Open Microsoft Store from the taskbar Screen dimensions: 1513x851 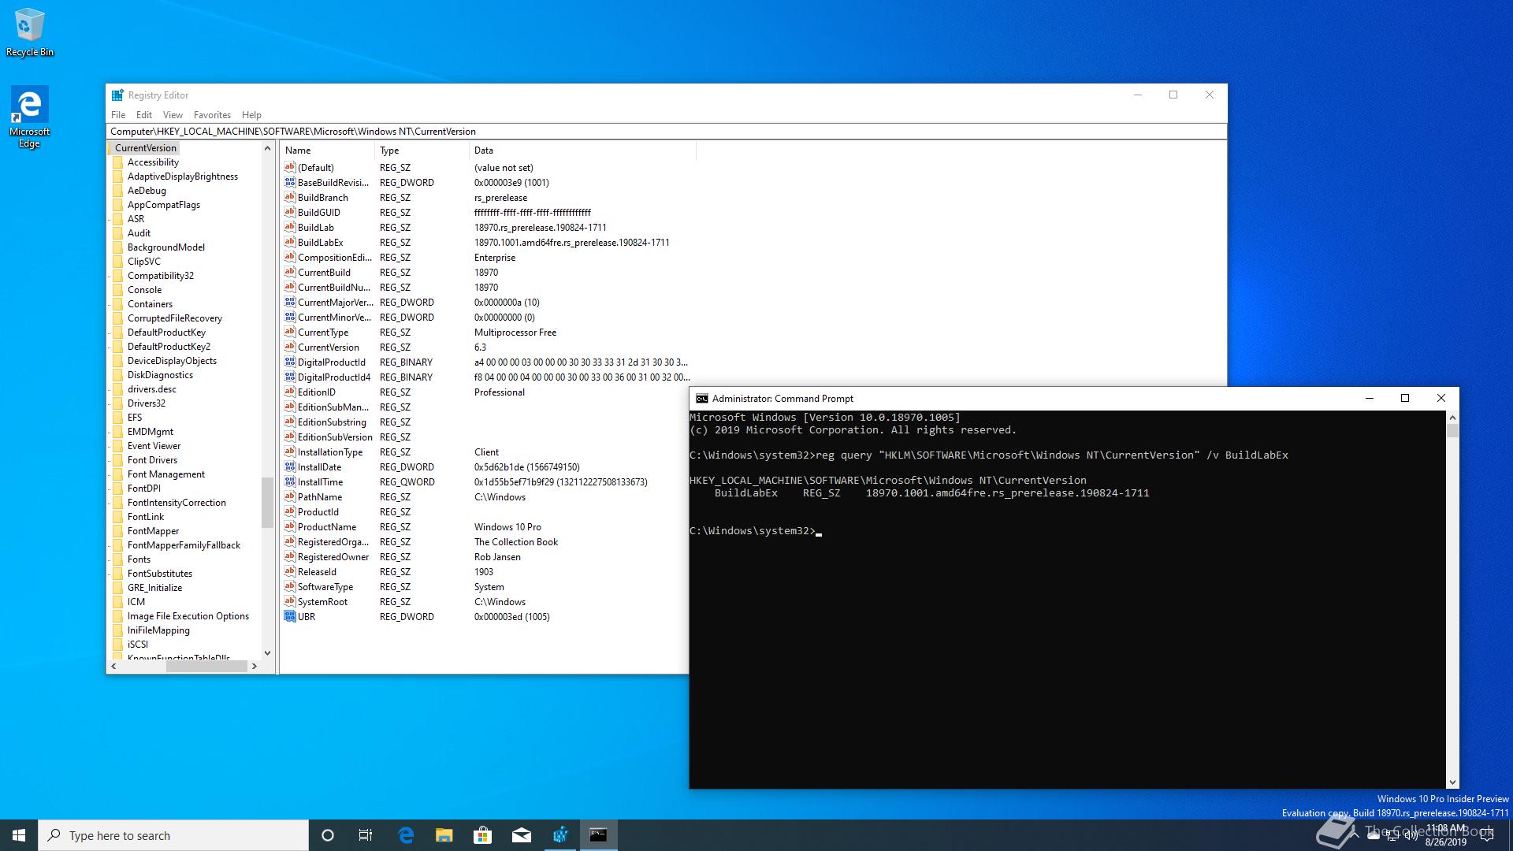[x=483, y=835]
